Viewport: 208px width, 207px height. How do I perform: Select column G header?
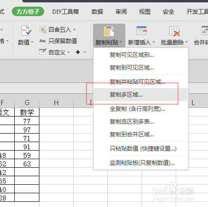27,103
